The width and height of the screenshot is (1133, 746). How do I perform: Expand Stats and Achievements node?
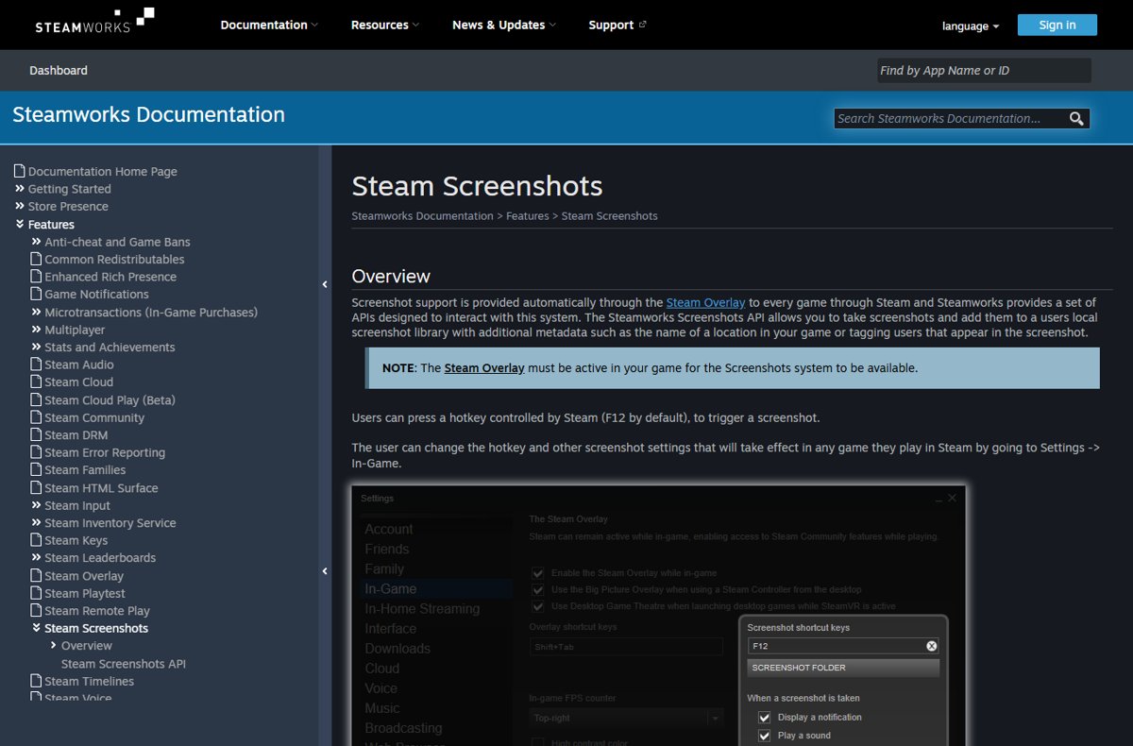[37, 347]
